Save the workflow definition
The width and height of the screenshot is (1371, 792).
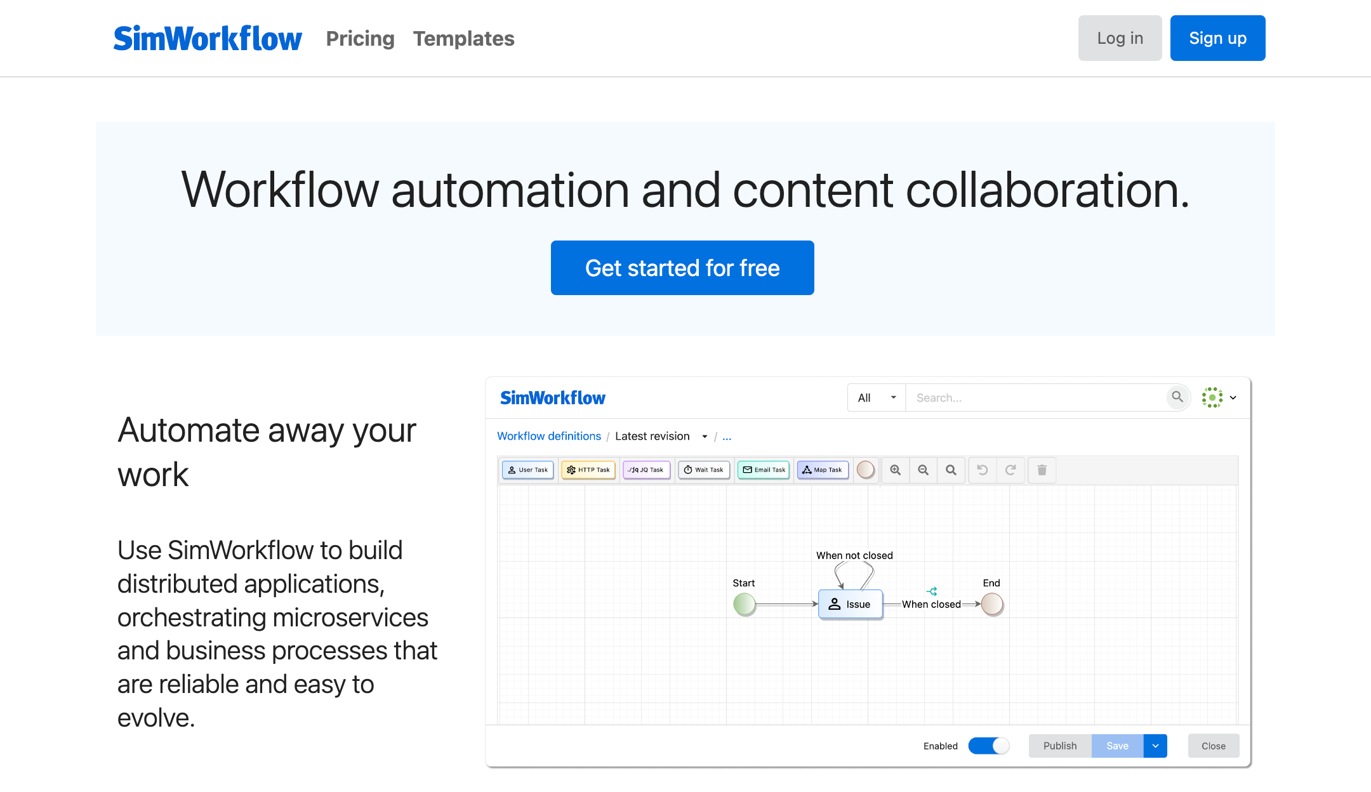click(x=1117, y=746)
